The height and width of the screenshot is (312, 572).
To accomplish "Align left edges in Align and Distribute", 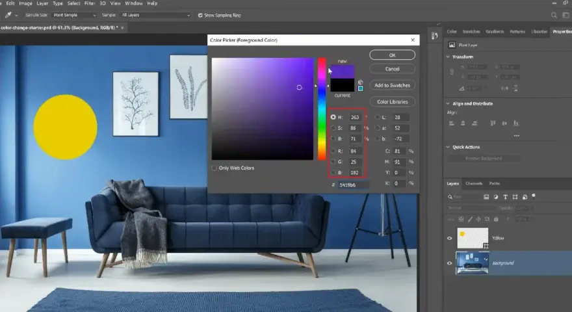I will point(452,123).
